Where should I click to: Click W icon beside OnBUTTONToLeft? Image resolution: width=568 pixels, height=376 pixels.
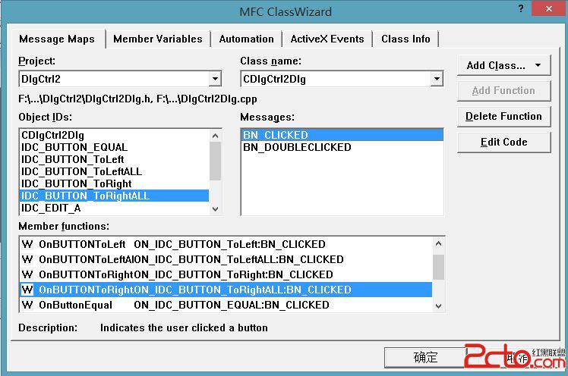(x=27, y=244)
